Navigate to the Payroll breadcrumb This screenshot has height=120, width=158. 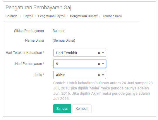(x=28, y=16)
